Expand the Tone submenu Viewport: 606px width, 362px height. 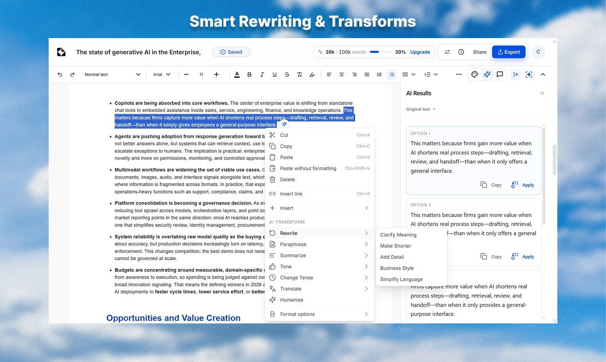320,267
